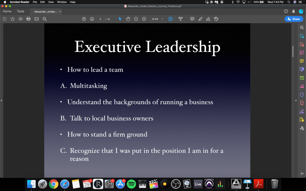Select the Hand pan tool
The width and height of the screenshot is (306, 191).
(128, 19)
